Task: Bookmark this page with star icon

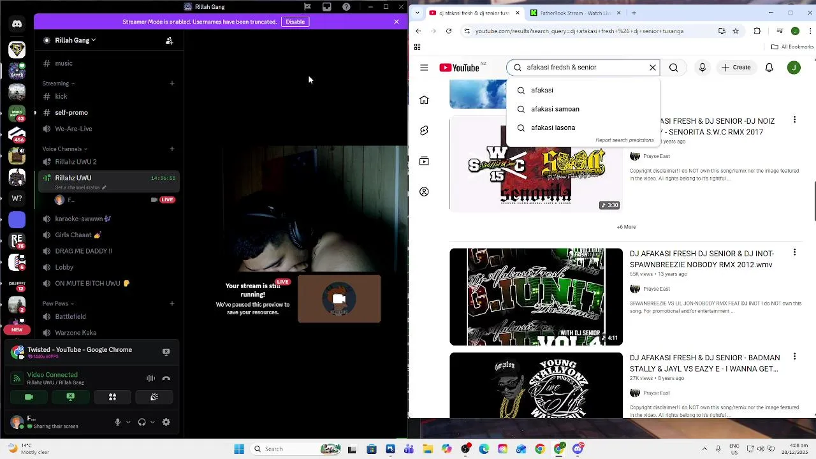Action: pos(736,31)
